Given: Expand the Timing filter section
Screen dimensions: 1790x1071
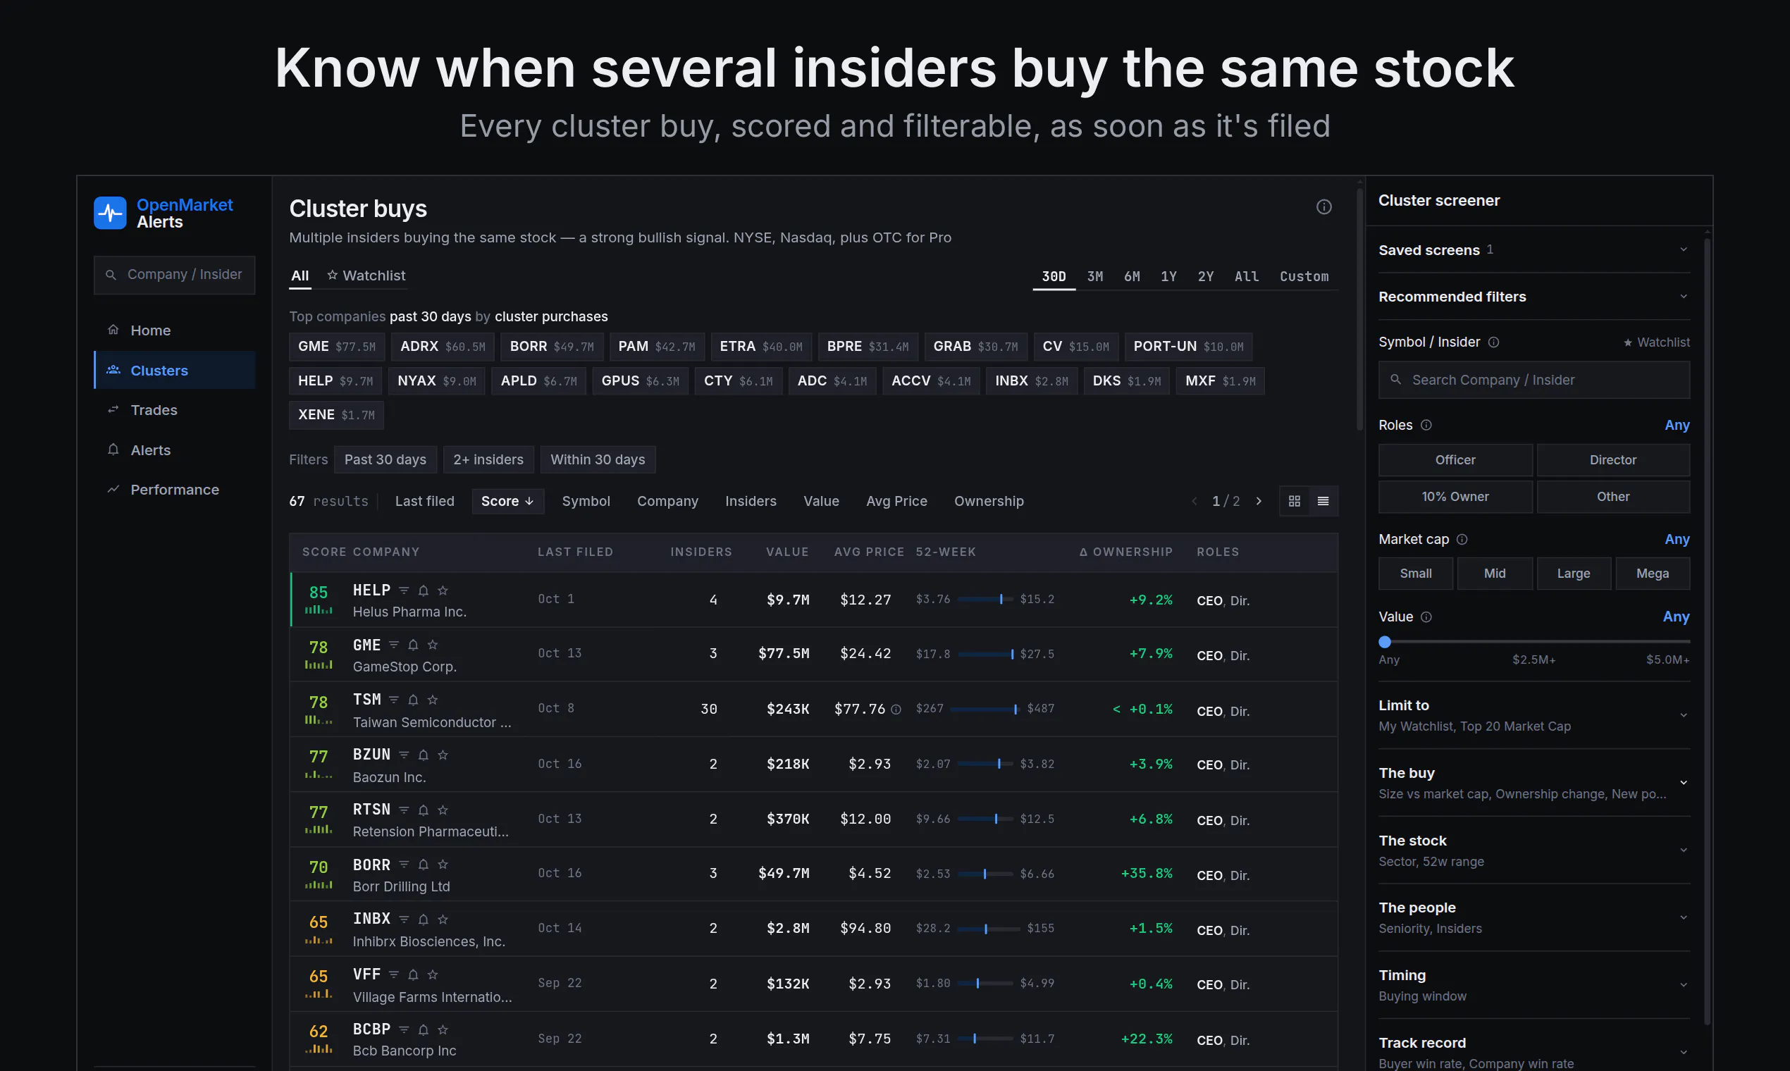Looking at the screenshot, I should pos(1533,985).
